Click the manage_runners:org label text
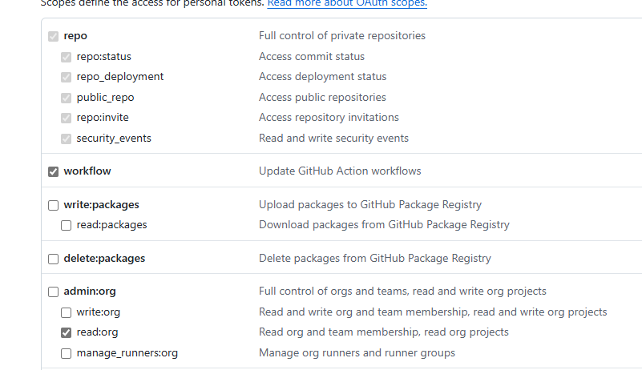This screenshot has height=370, width=642. pyautogui.click(x=127, y=353)
